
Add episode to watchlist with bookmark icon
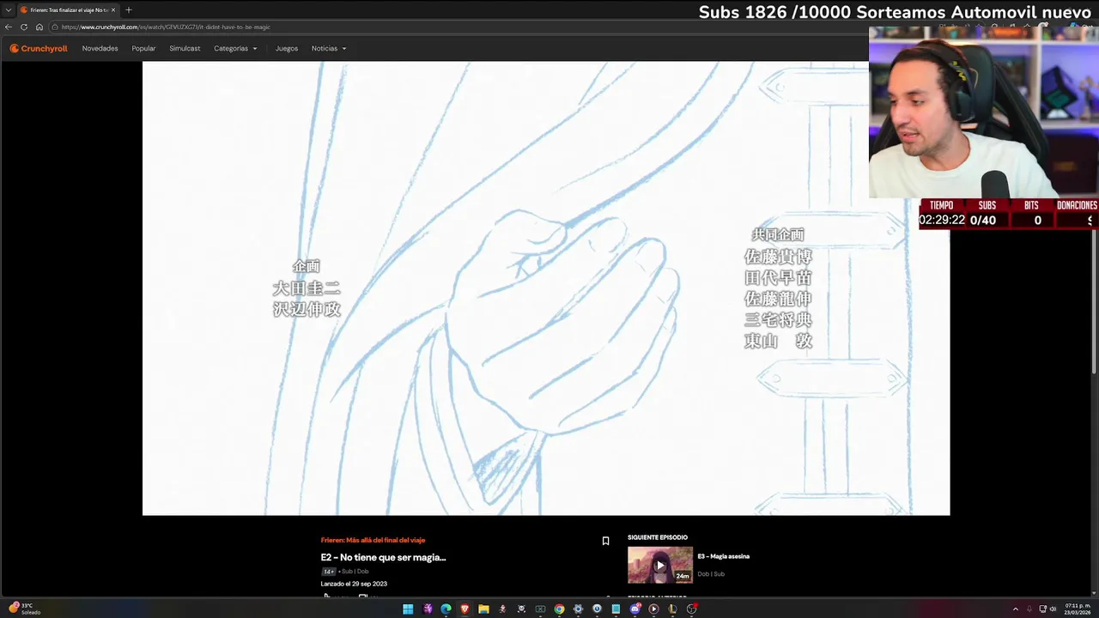[x=605, y=541]
